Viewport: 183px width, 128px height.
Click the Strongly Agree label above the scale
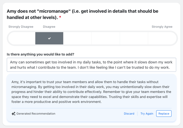162,27
